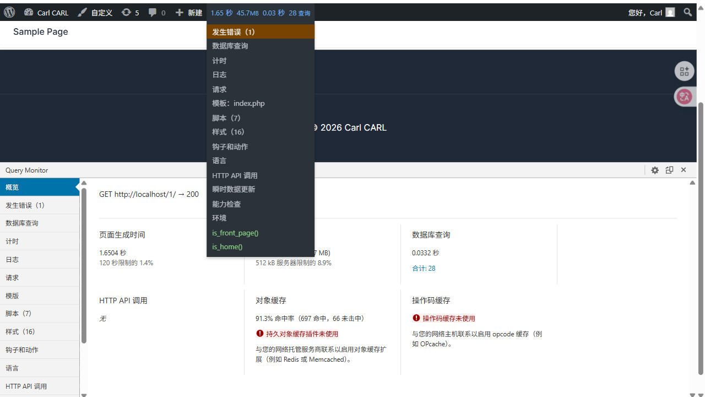Select 模板：index.php menu entry
This screenshot has height=397, width=705.
pos(238,103)
